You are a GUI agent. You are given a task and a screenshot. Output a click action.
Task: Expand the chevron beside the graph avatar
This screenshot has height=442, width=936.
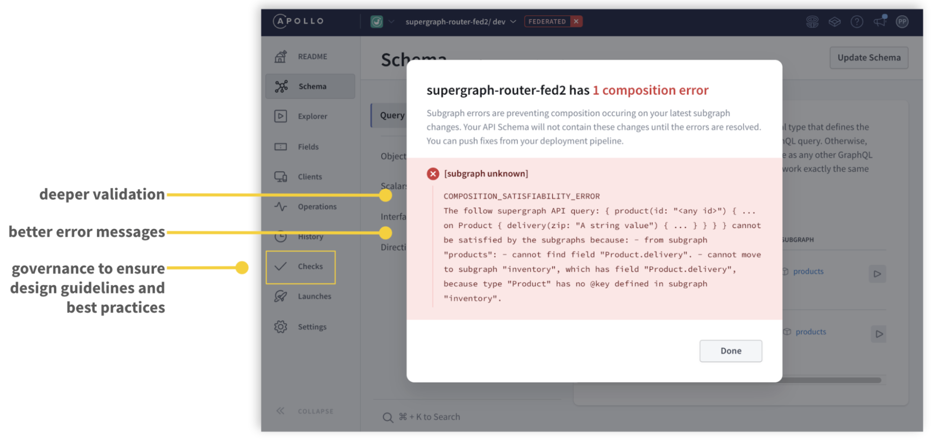pyautogui.click(x=391, y=22)
